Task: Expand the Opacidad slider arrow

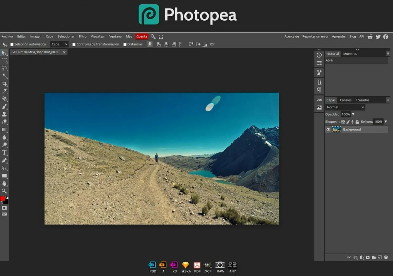Action: 353,114
